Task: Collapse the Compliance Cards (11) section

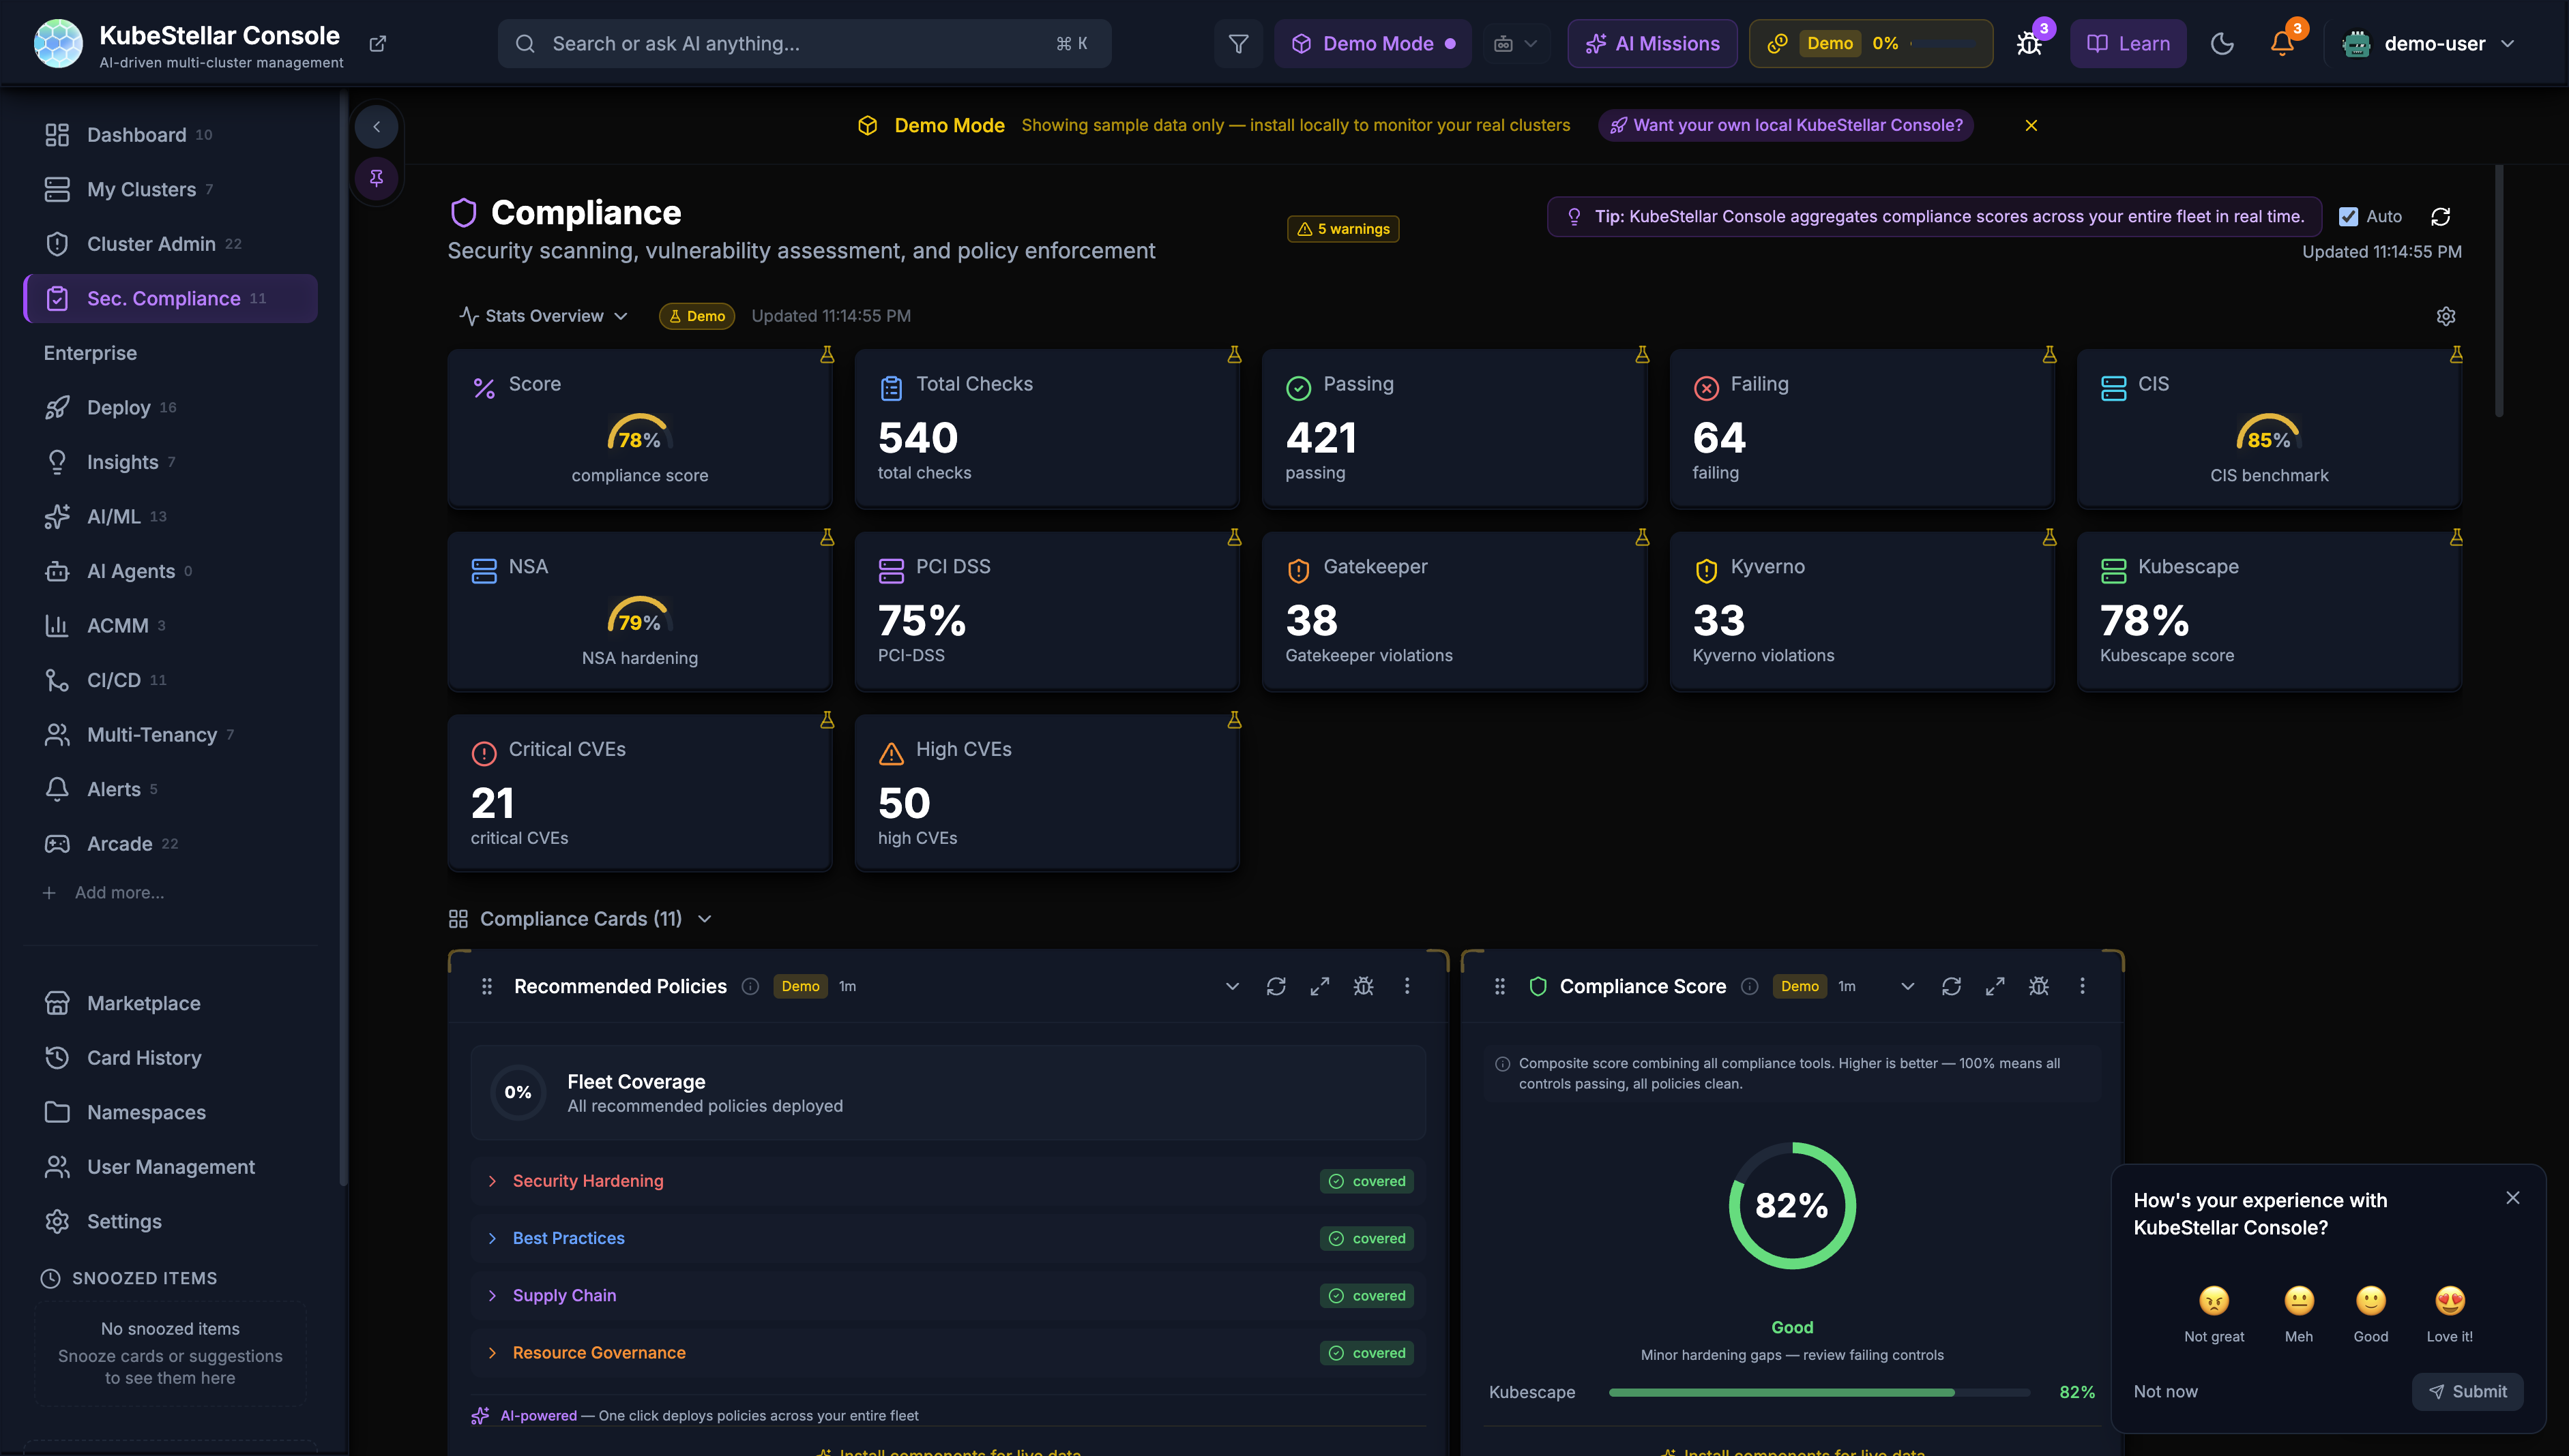Action: [581, 919]
